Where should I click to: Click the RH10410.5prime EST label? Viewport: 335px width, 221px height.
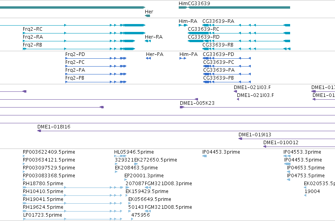(x=43, y=191)
